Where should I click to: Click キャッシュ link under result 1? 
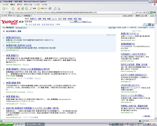pos(26,65)
